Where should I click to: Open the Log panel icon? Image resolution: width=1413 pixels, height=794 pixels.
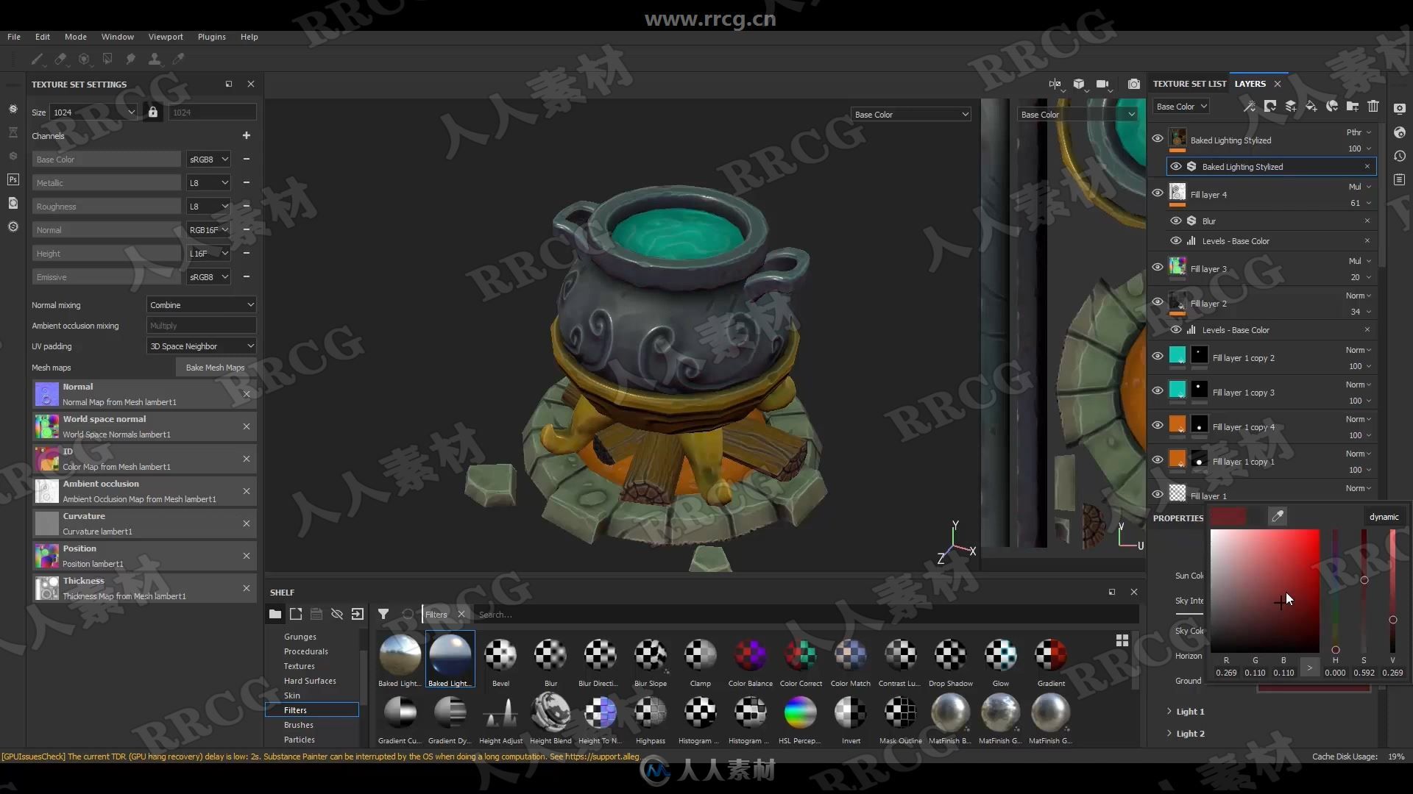[1400, 179]
